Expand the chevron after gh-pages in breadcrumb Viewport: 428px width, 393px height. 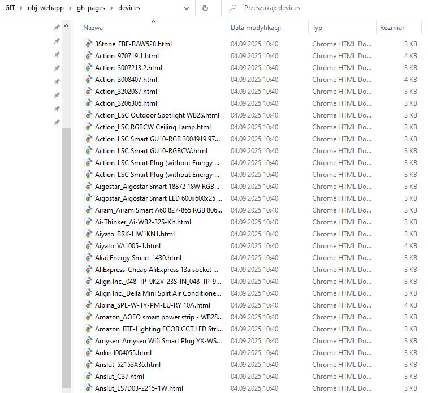tap(111, 8)
